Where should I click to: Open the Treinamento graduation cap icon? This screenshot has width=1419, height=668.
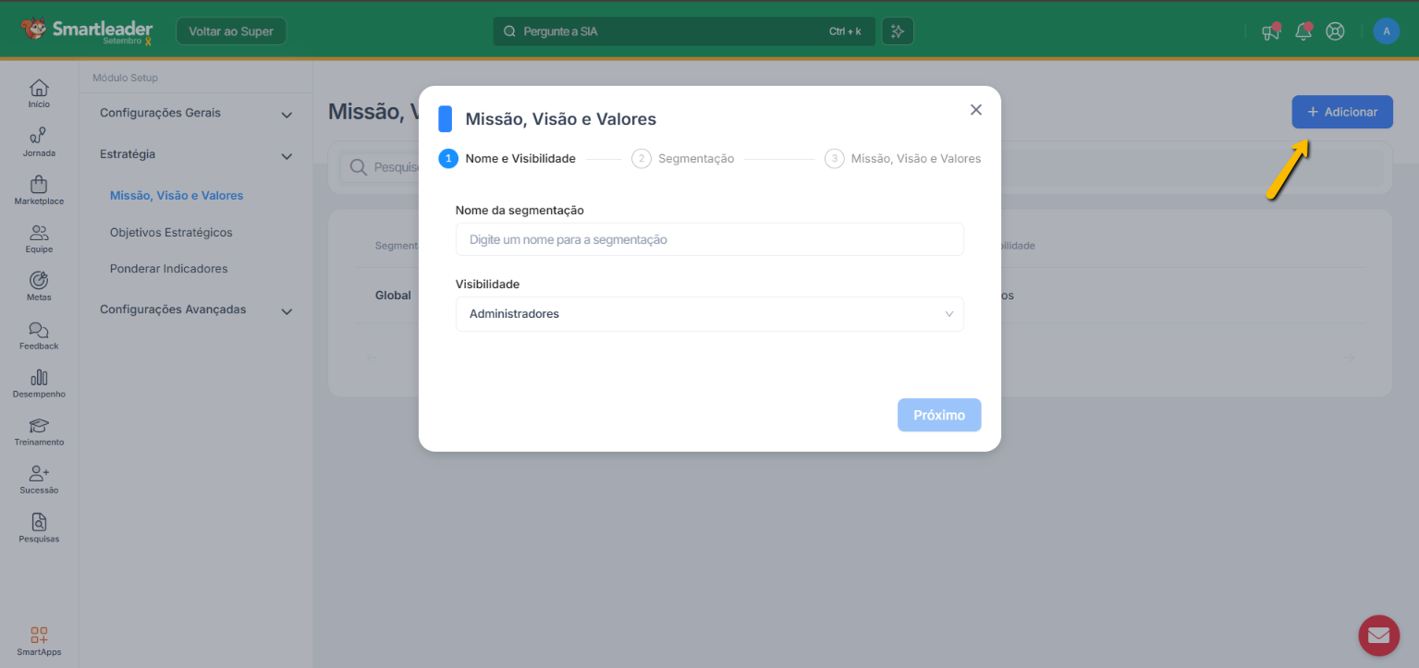tap(39, 426)
